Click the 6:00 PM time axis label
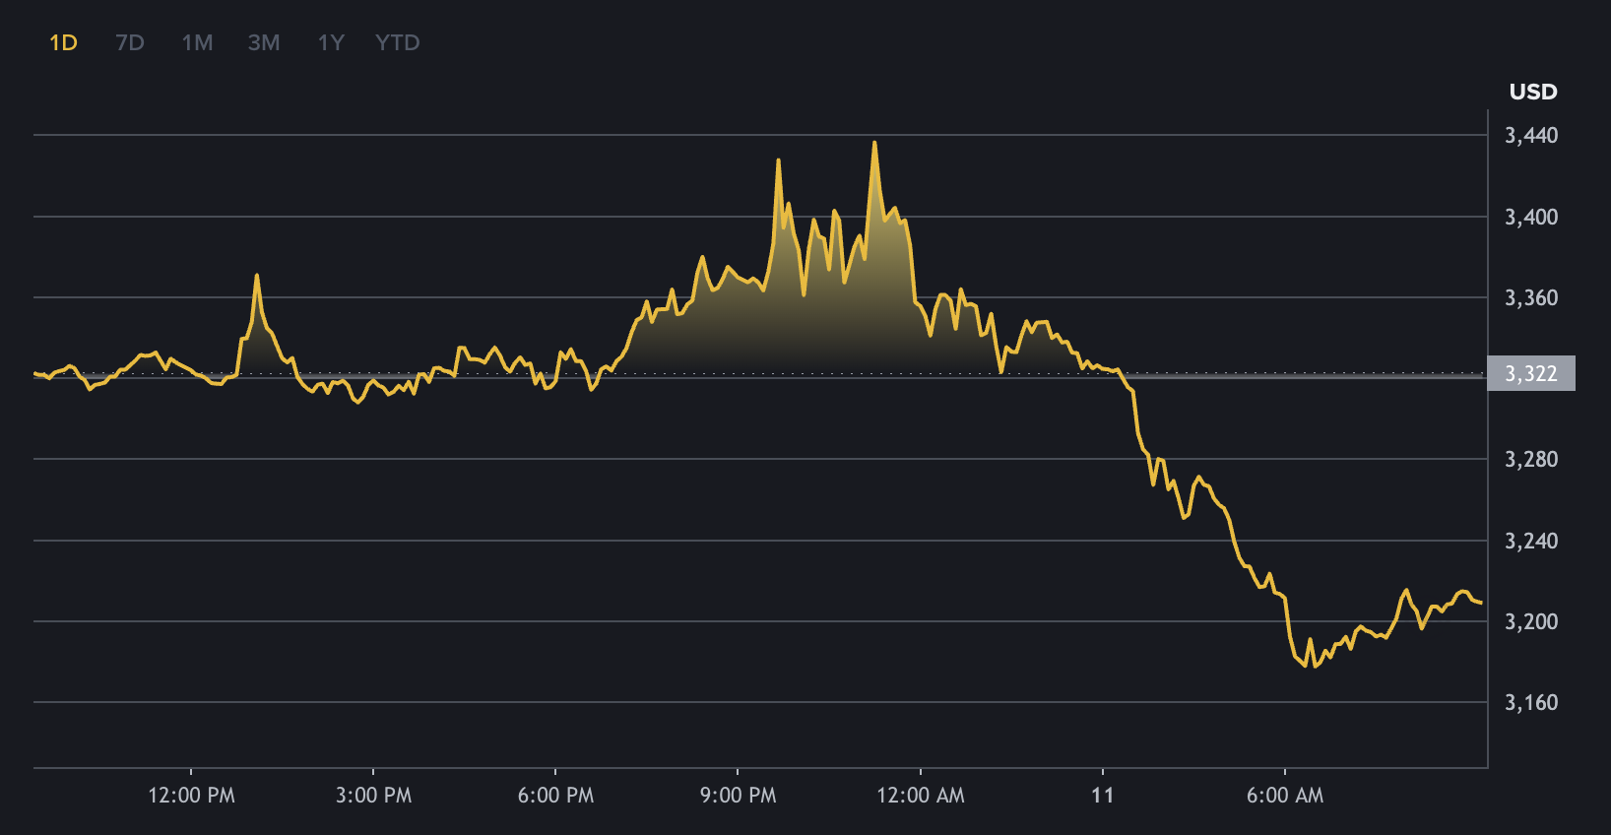 [x=555, y=795]
